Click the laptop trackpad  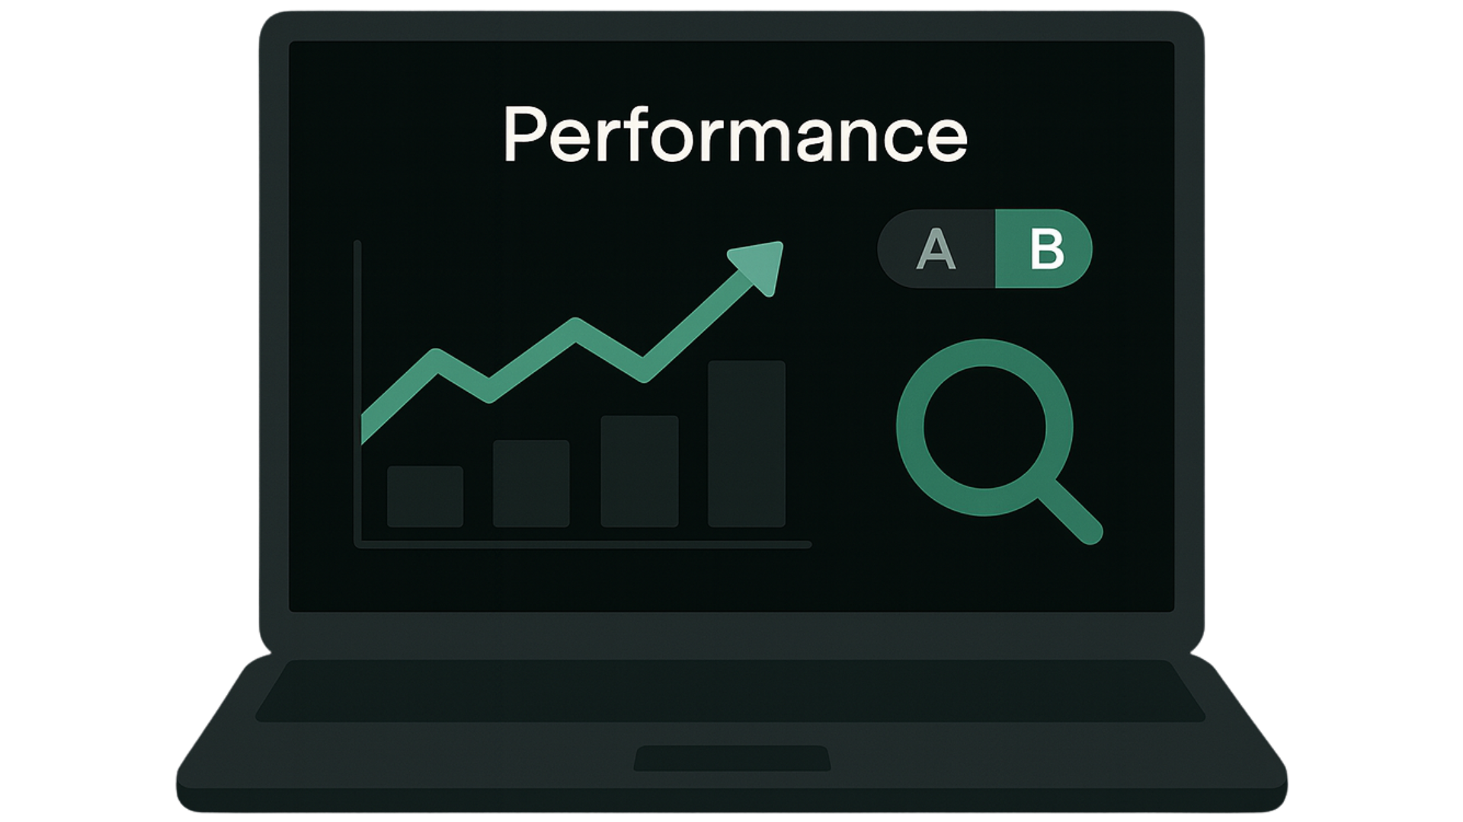click(732, 758)
